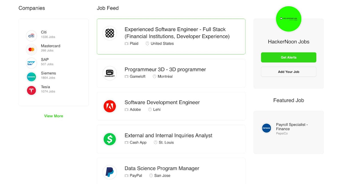Open the Data Science Program Manager job

click(x=162, y=168)
